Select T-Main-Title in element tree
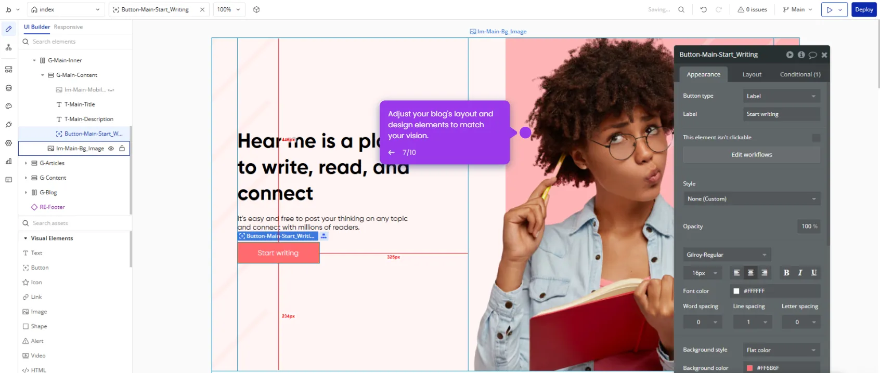The height and width of the screenshot is (373, 880). tap(80, 104)
